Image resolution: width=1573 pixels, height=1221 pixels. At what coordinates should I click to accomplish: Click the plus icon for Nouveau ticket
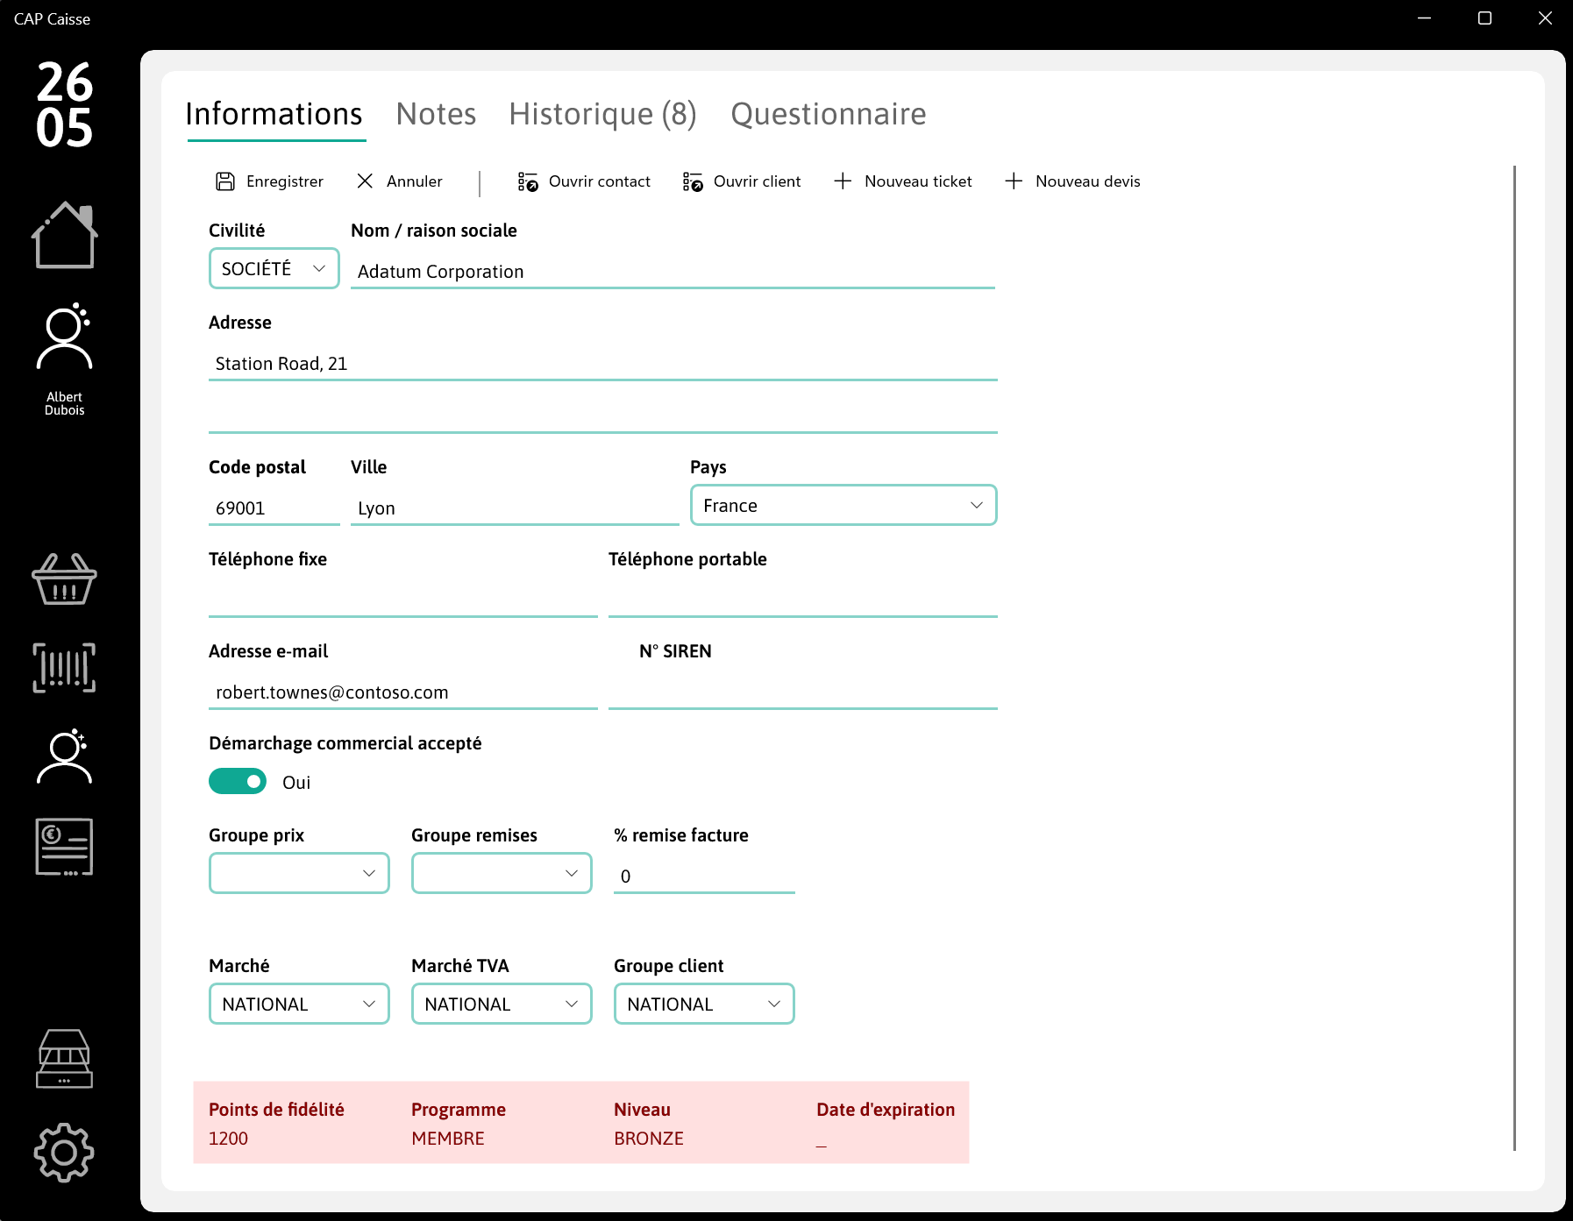843,181
